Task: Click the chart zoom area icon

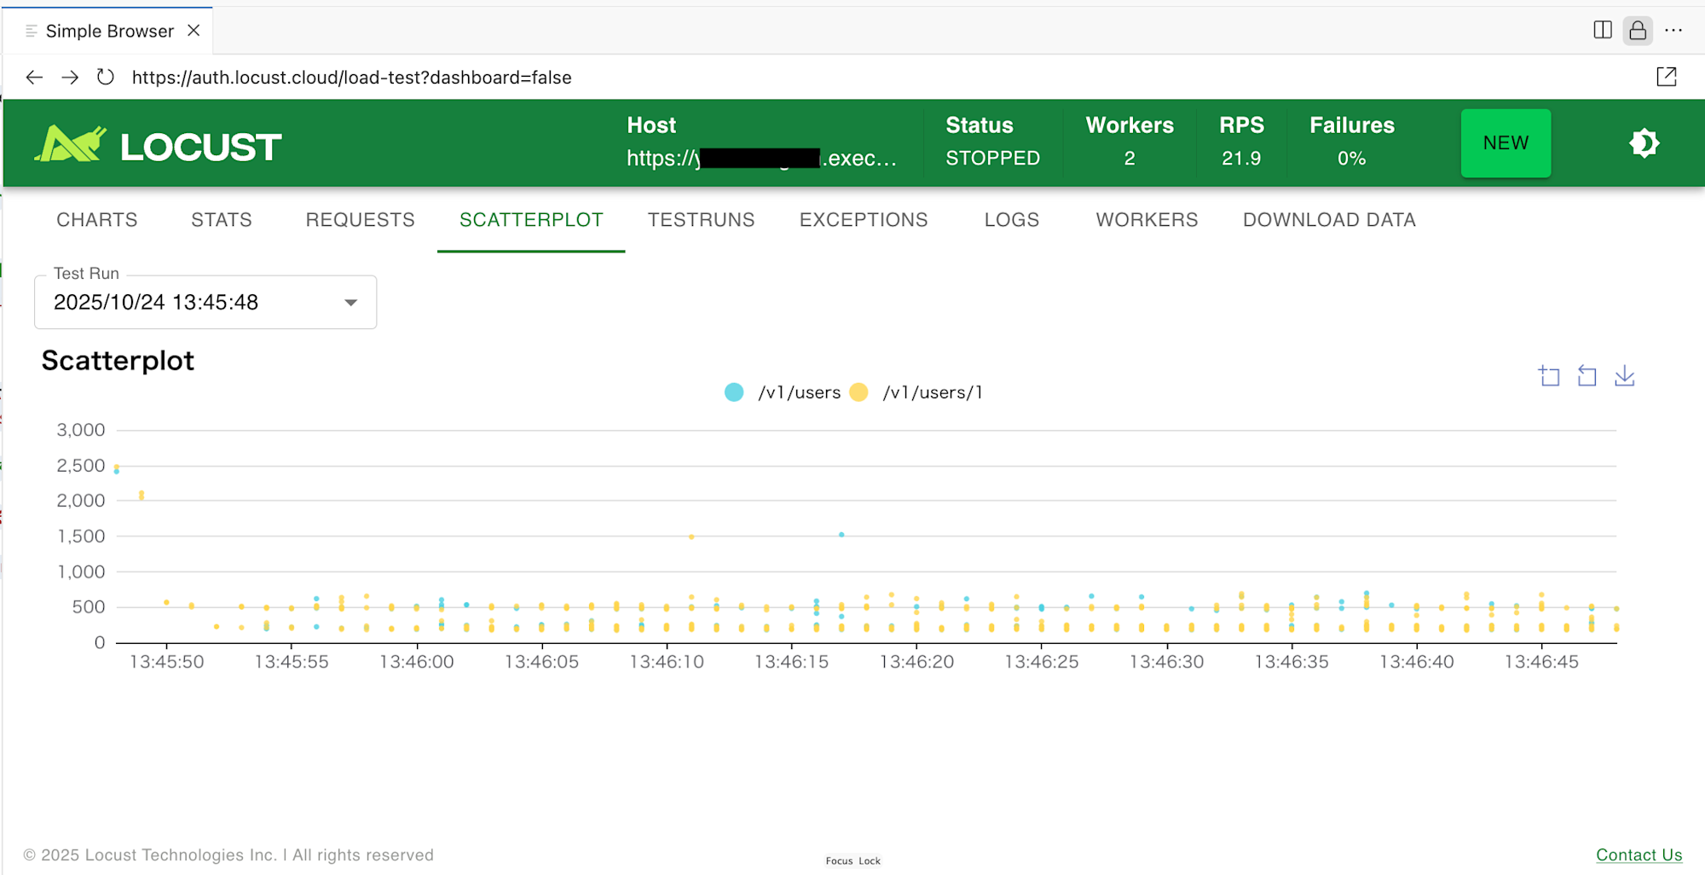Action: 1549,376
